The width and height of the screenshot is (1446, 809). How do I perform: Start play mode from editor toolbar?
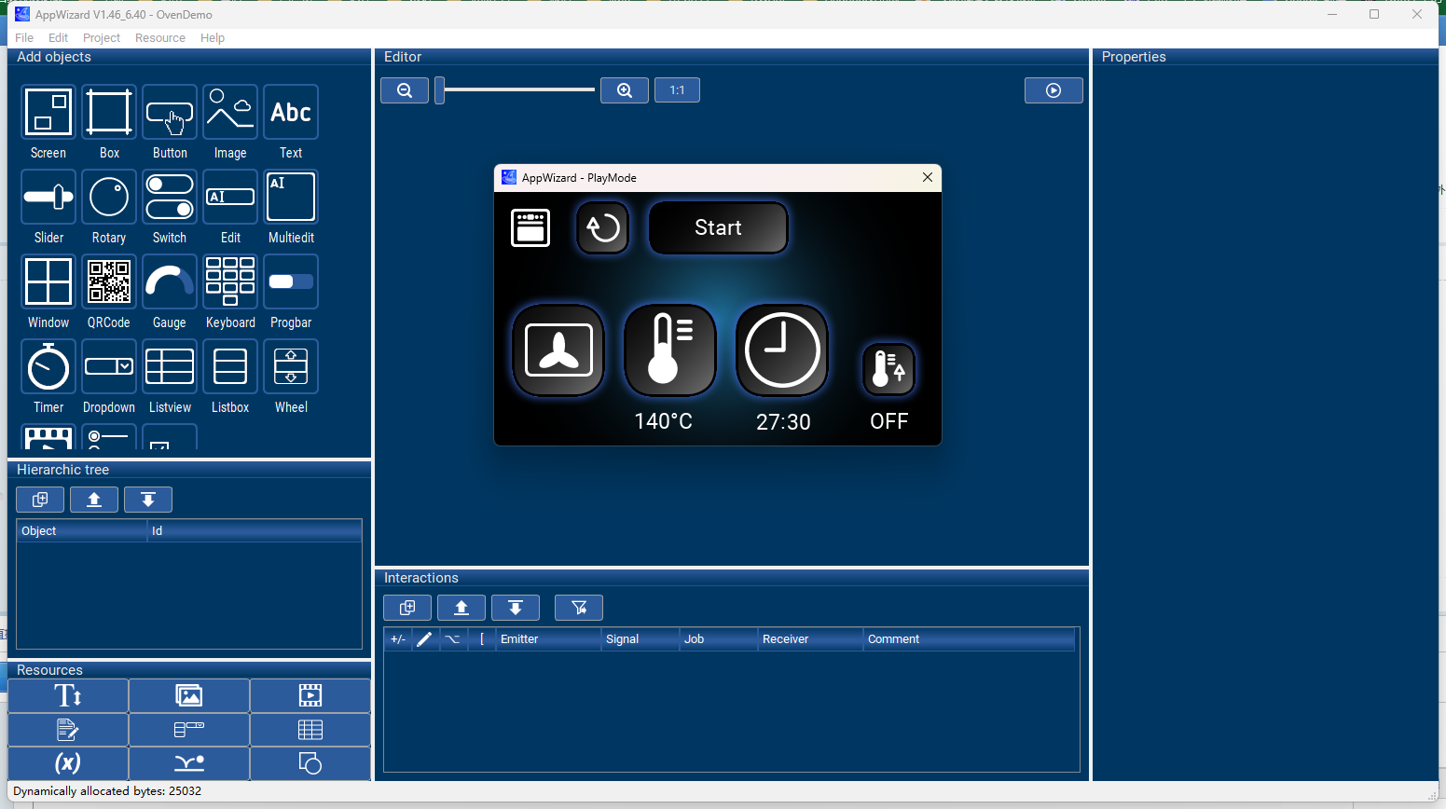click(x=1054, y=90)
